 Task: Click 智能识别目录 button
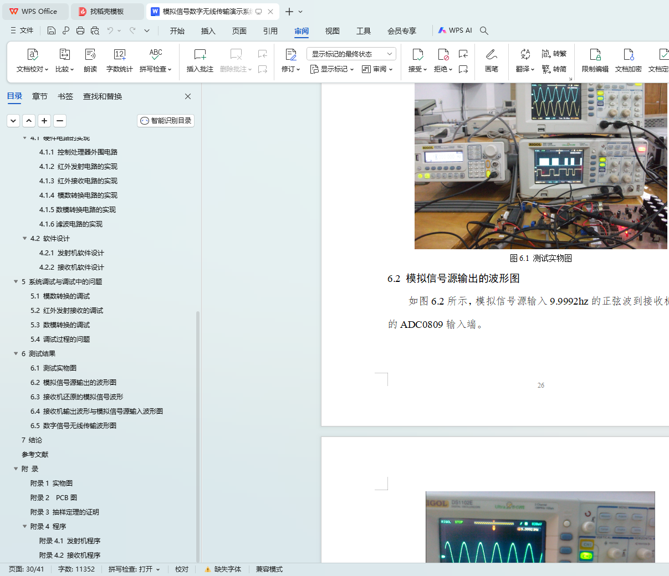[166, 121]
